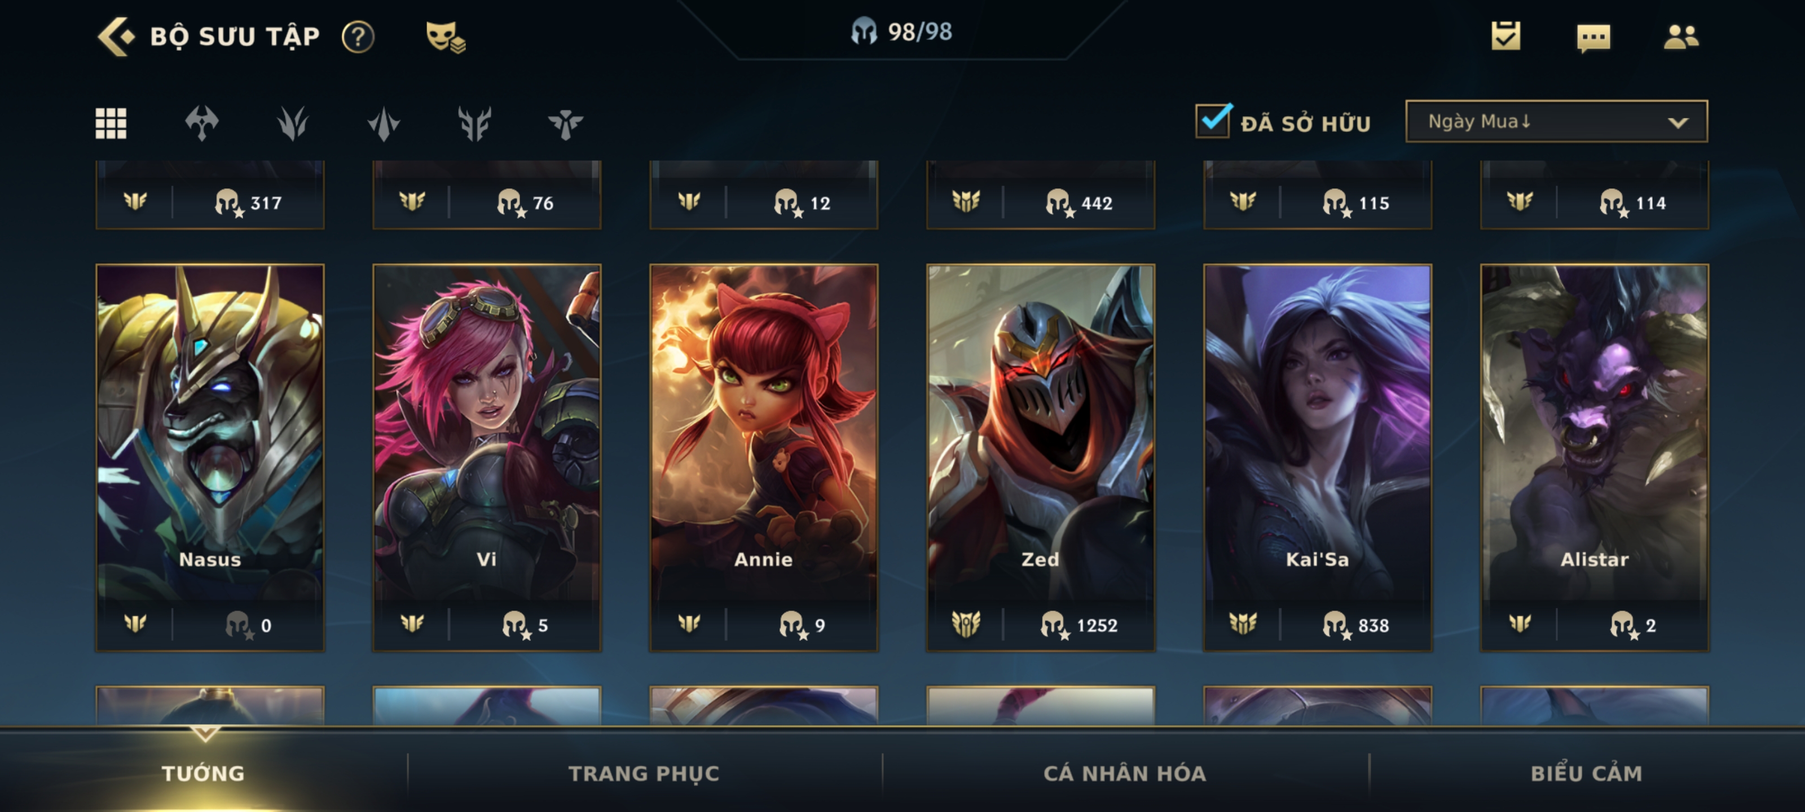Select the second role filter icon

pyautogui.click(x=292, y=123)
